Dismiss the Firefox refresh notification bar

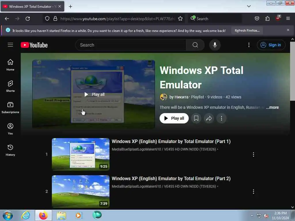pos(288,30)
